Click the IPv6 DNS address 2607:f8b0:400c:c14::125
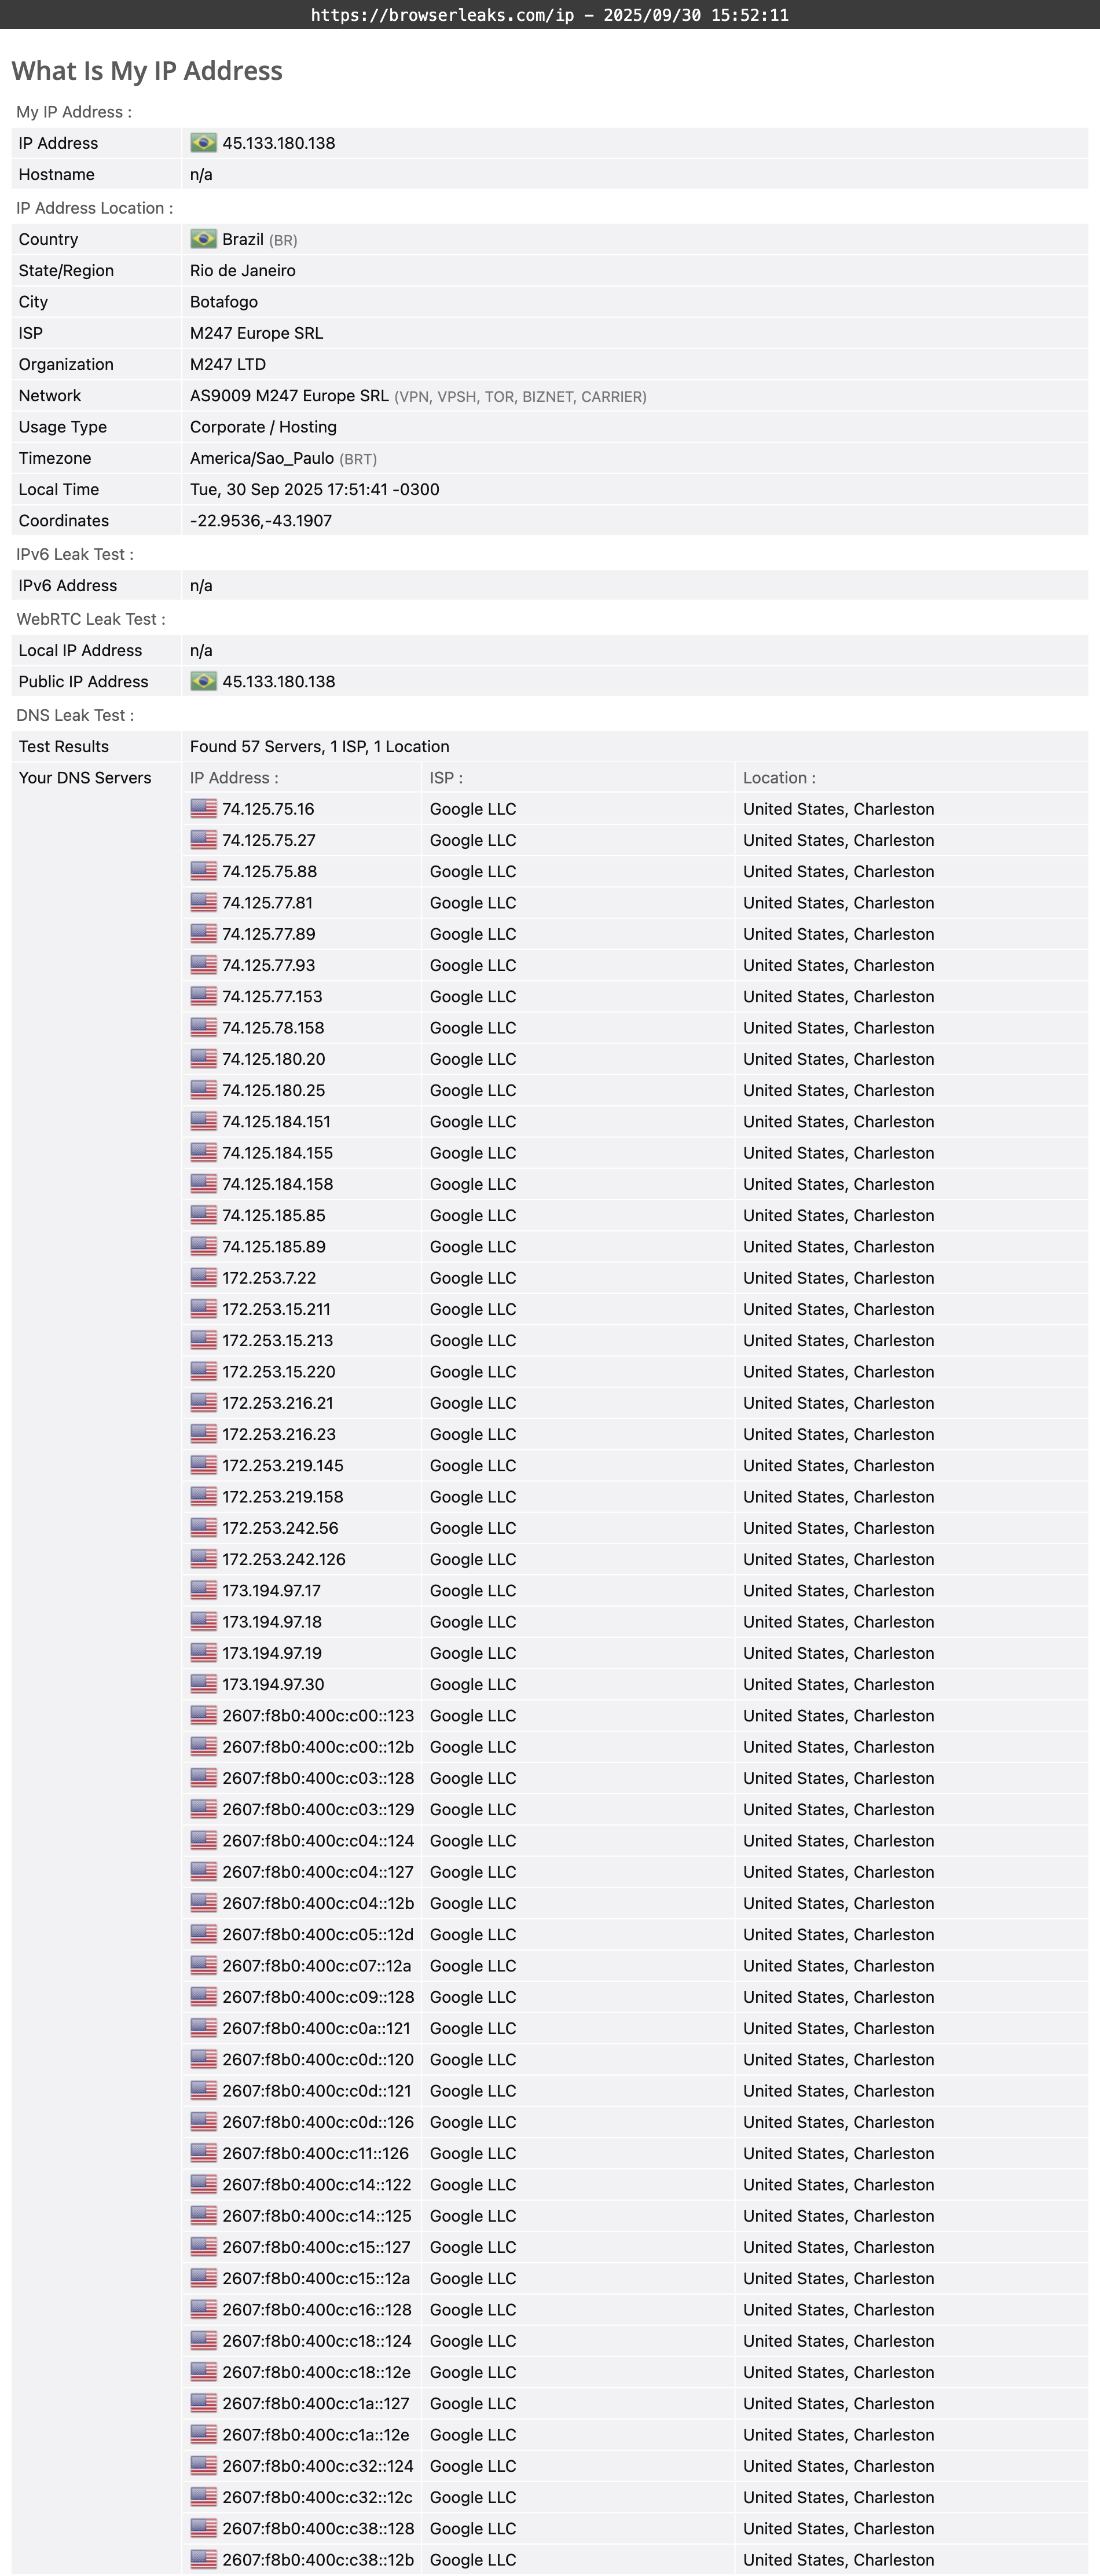This screenshot has width=1100, height=2576. (x=316, y=2215)
